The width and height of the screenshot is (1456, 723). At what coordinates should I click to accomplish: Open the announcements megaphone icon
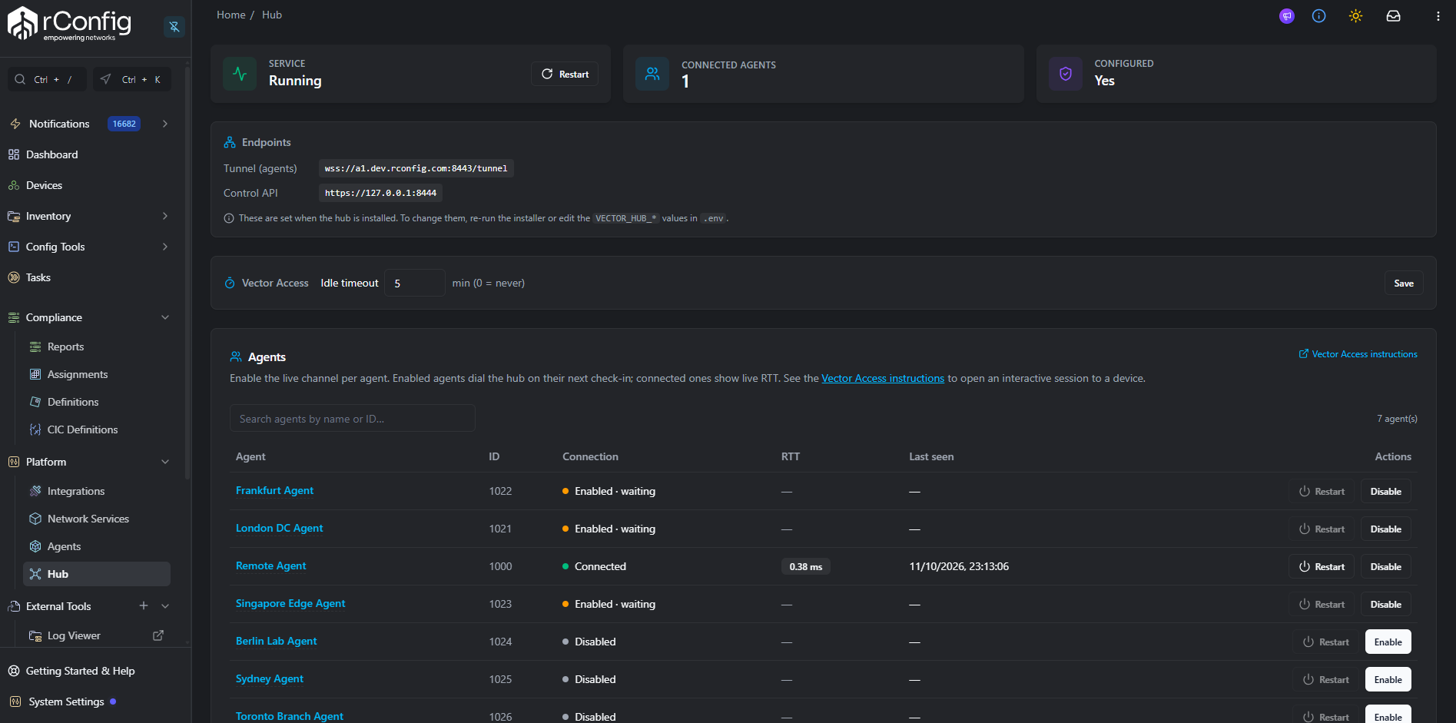1287,16
